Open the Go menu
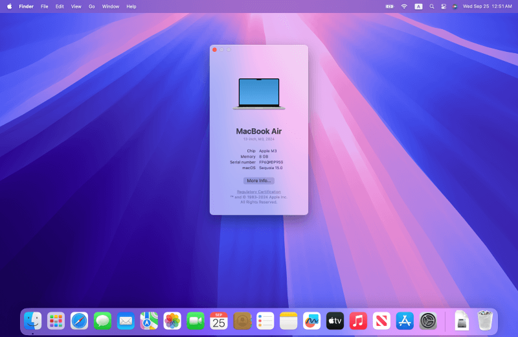 pos(91,6)
